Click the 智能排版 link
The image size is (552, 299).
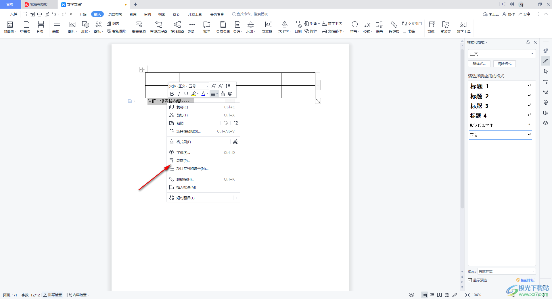tap(525, 280)
